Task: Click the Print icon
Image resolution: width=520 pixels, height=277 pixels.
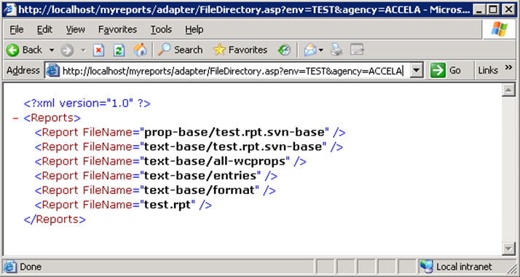Action: click(x=336, y=50)
